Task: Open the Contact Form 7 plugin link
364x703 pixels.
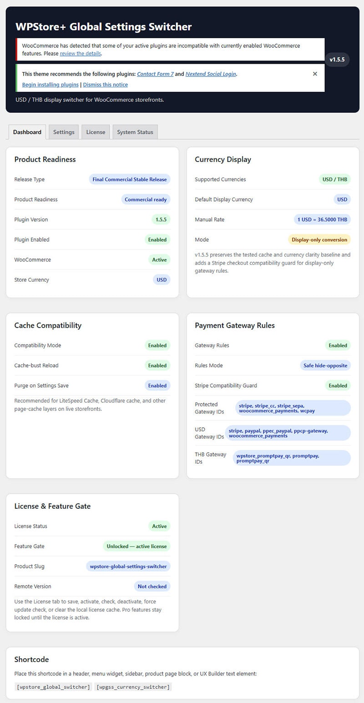Action: [x=155, y=74]
